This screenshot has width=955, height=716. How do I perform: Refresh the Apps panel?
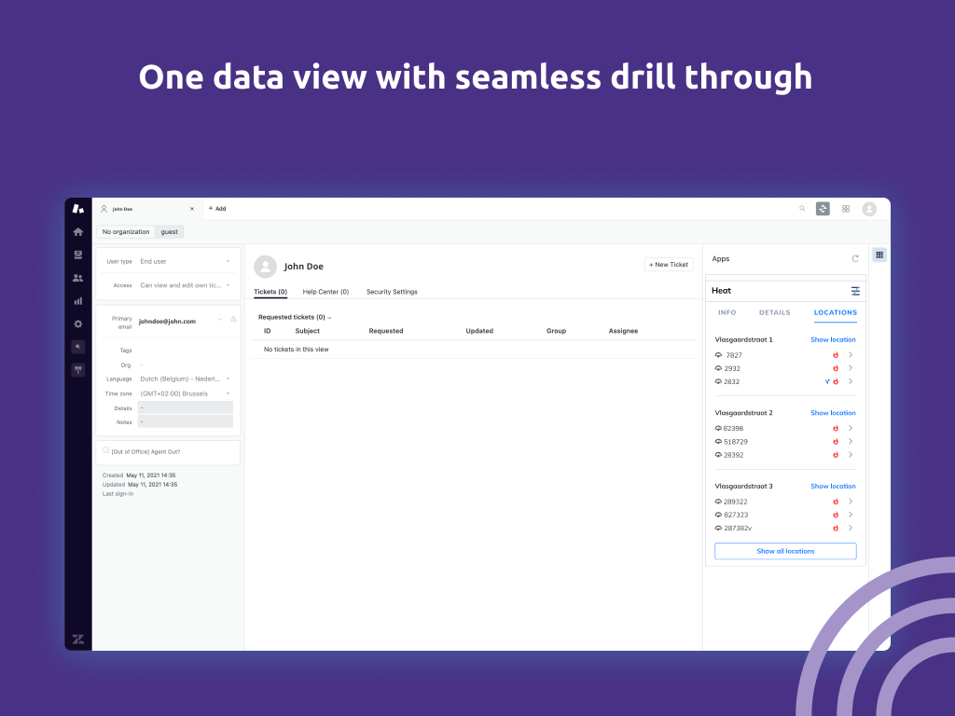tap(855, 258)
